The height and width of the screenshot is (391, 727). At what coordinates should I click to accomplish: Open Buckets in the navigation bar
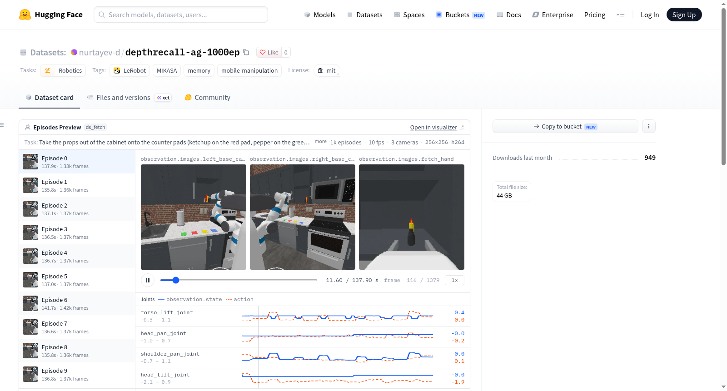pos(460,15)
